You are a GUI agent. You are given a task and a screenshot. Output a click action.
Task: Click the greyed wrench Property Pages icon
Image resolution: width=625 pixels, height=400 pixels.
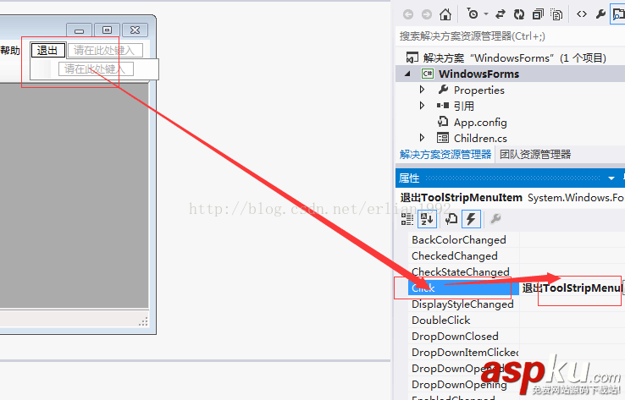pos(495,219)
